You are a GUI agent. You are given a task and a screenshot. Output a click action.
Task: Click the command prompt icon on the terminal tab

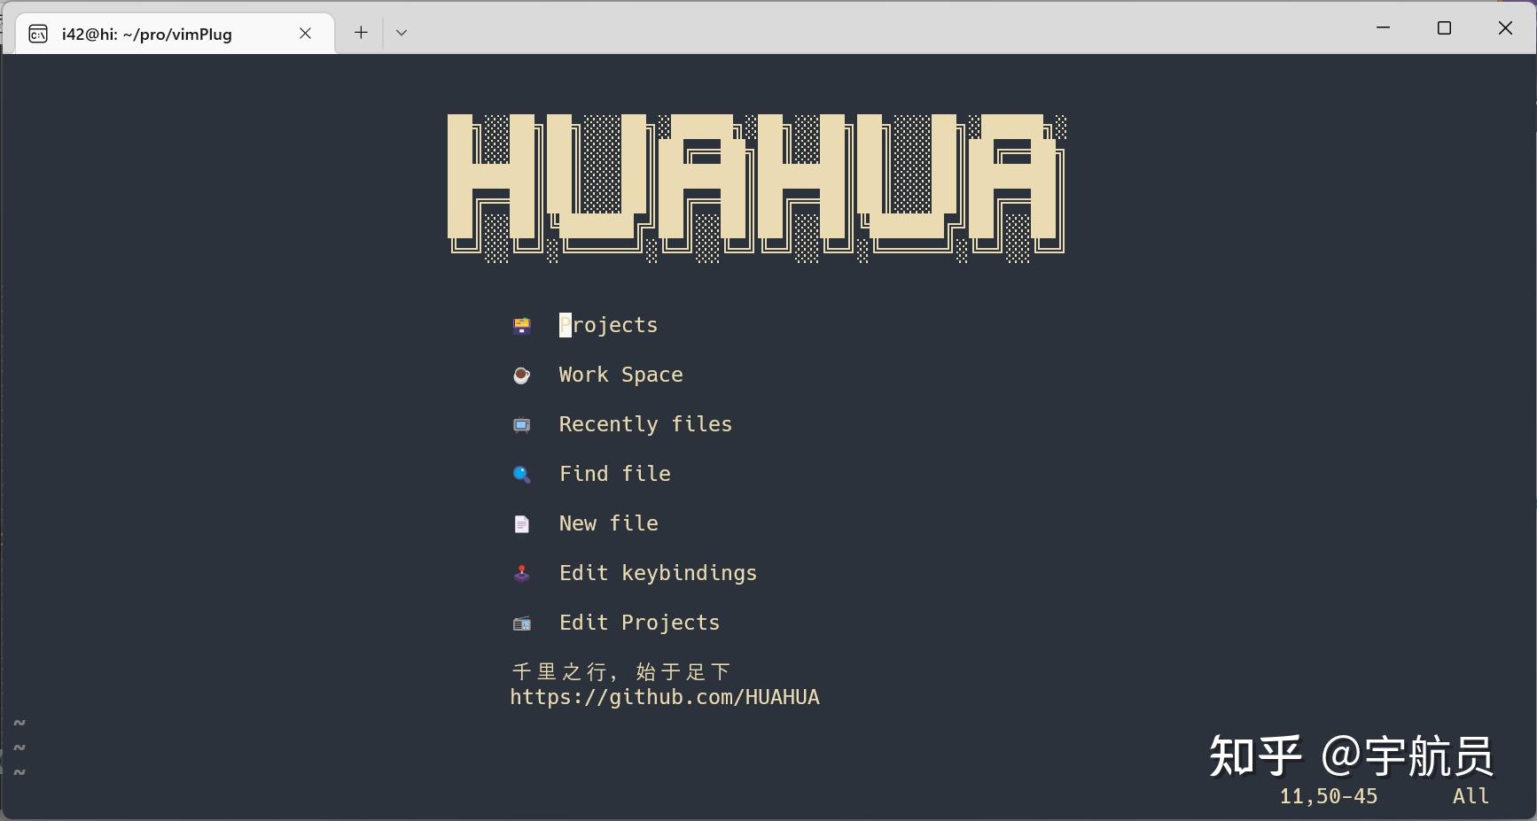click(37, 33)
